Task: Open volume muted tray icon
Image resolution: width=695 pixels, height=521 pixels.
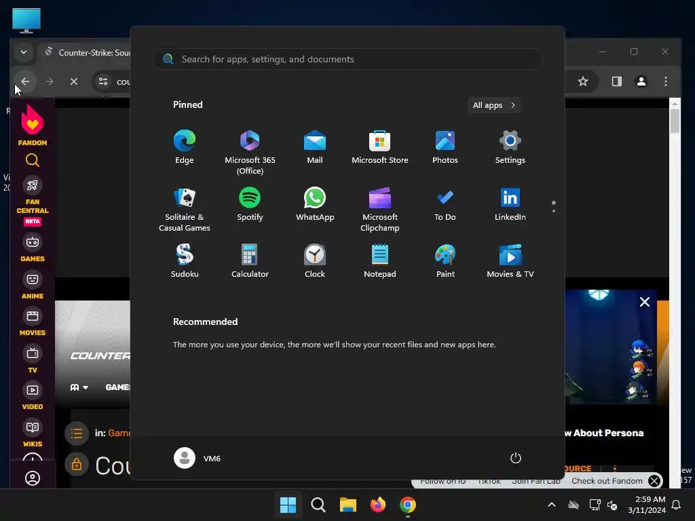Action: click(x=613, y=505)
